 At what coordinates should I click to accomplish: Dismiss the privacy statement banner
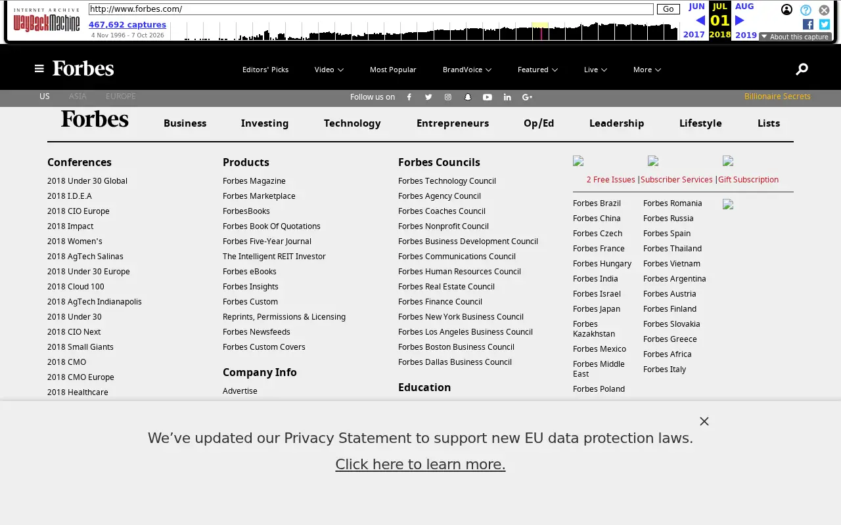[704, 421]
